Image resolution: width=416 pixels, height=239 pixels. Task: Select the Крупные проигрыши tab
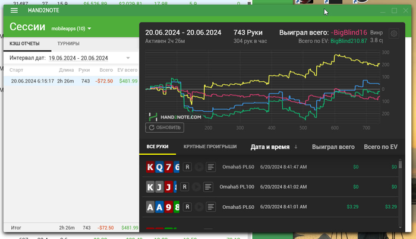tap(210, 146)
